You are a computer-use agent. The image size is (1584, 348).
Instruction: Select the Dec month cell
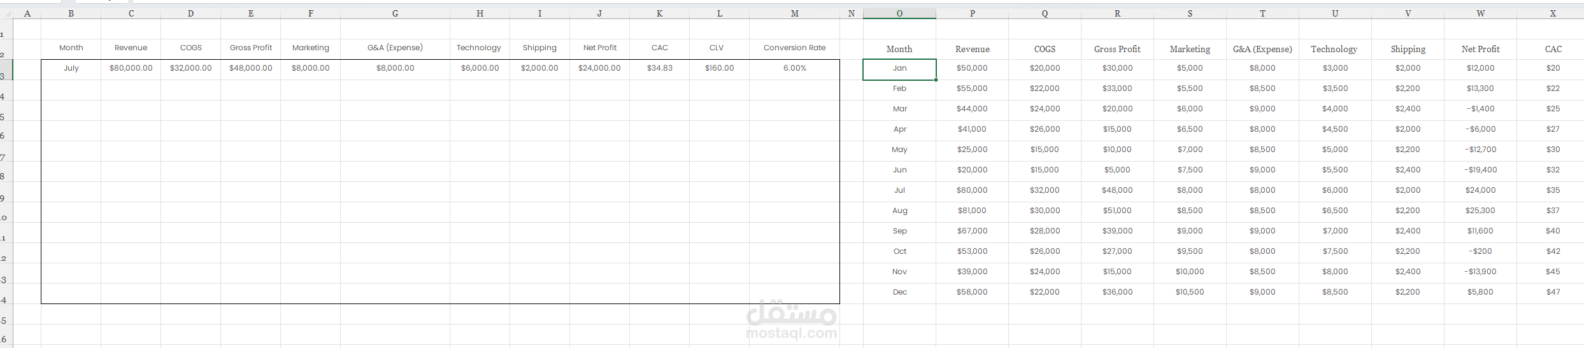tap(899, 292)
